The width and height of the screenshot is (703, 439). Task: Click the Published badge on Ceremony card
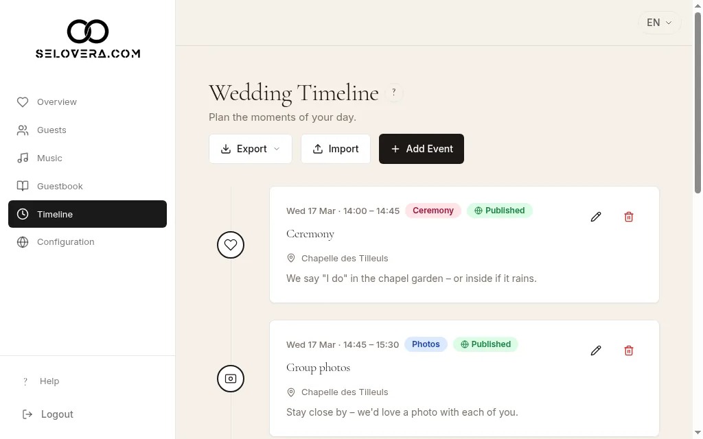pos(500,211)
